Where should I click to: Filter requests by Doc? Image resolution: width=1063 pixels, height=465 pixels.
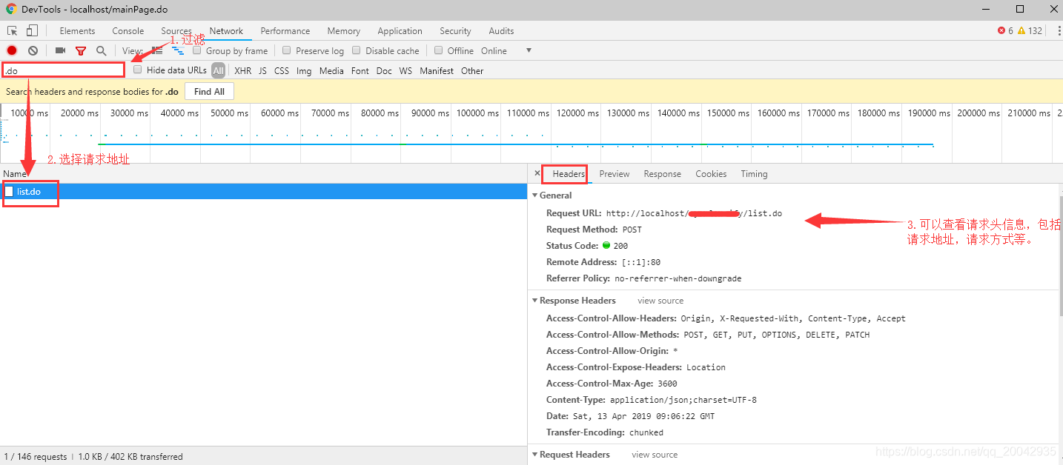pos(384,71)
